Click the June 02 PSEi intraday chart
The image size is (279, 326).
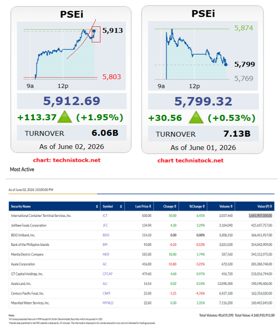point(71,56)
